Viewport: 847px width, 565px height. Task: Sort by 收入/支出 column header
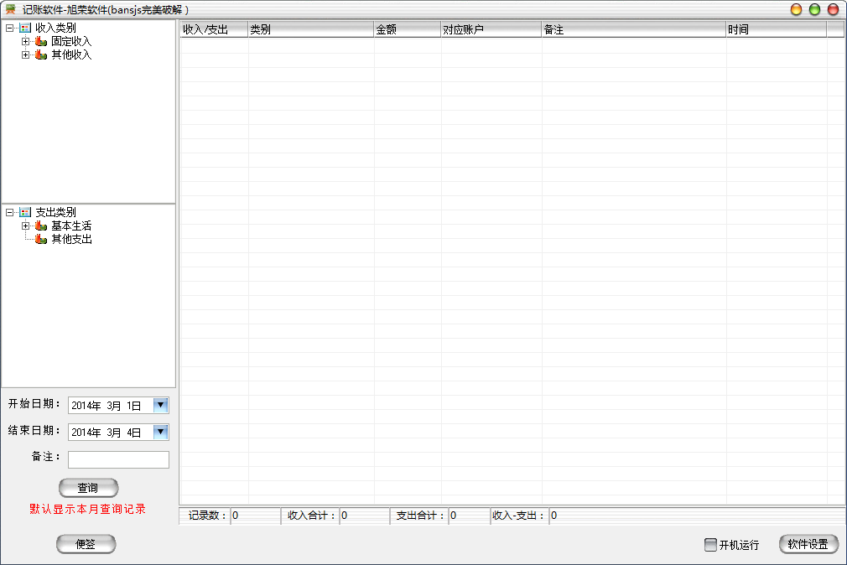click(214, 29)
